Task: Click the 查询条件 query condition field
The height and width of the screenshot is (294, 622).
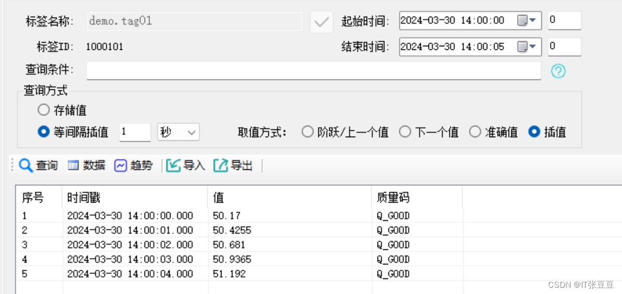Action: [x=314, y=71]
